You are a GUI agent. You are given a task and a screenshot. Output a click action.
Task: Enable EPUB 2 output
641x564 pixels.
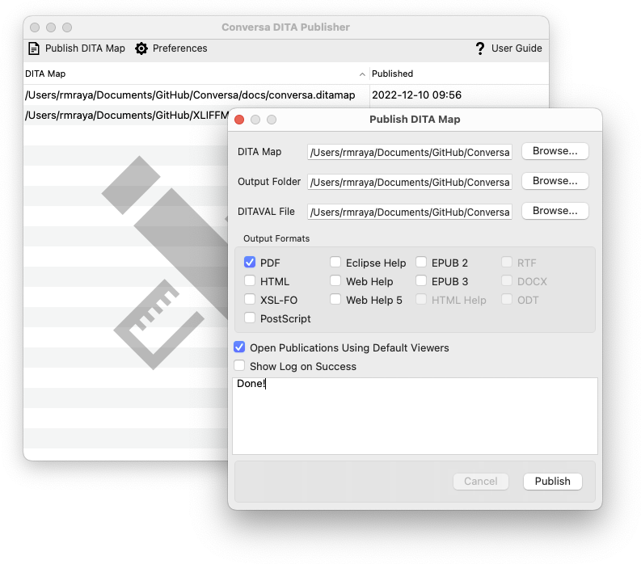[x=421, y=262]
